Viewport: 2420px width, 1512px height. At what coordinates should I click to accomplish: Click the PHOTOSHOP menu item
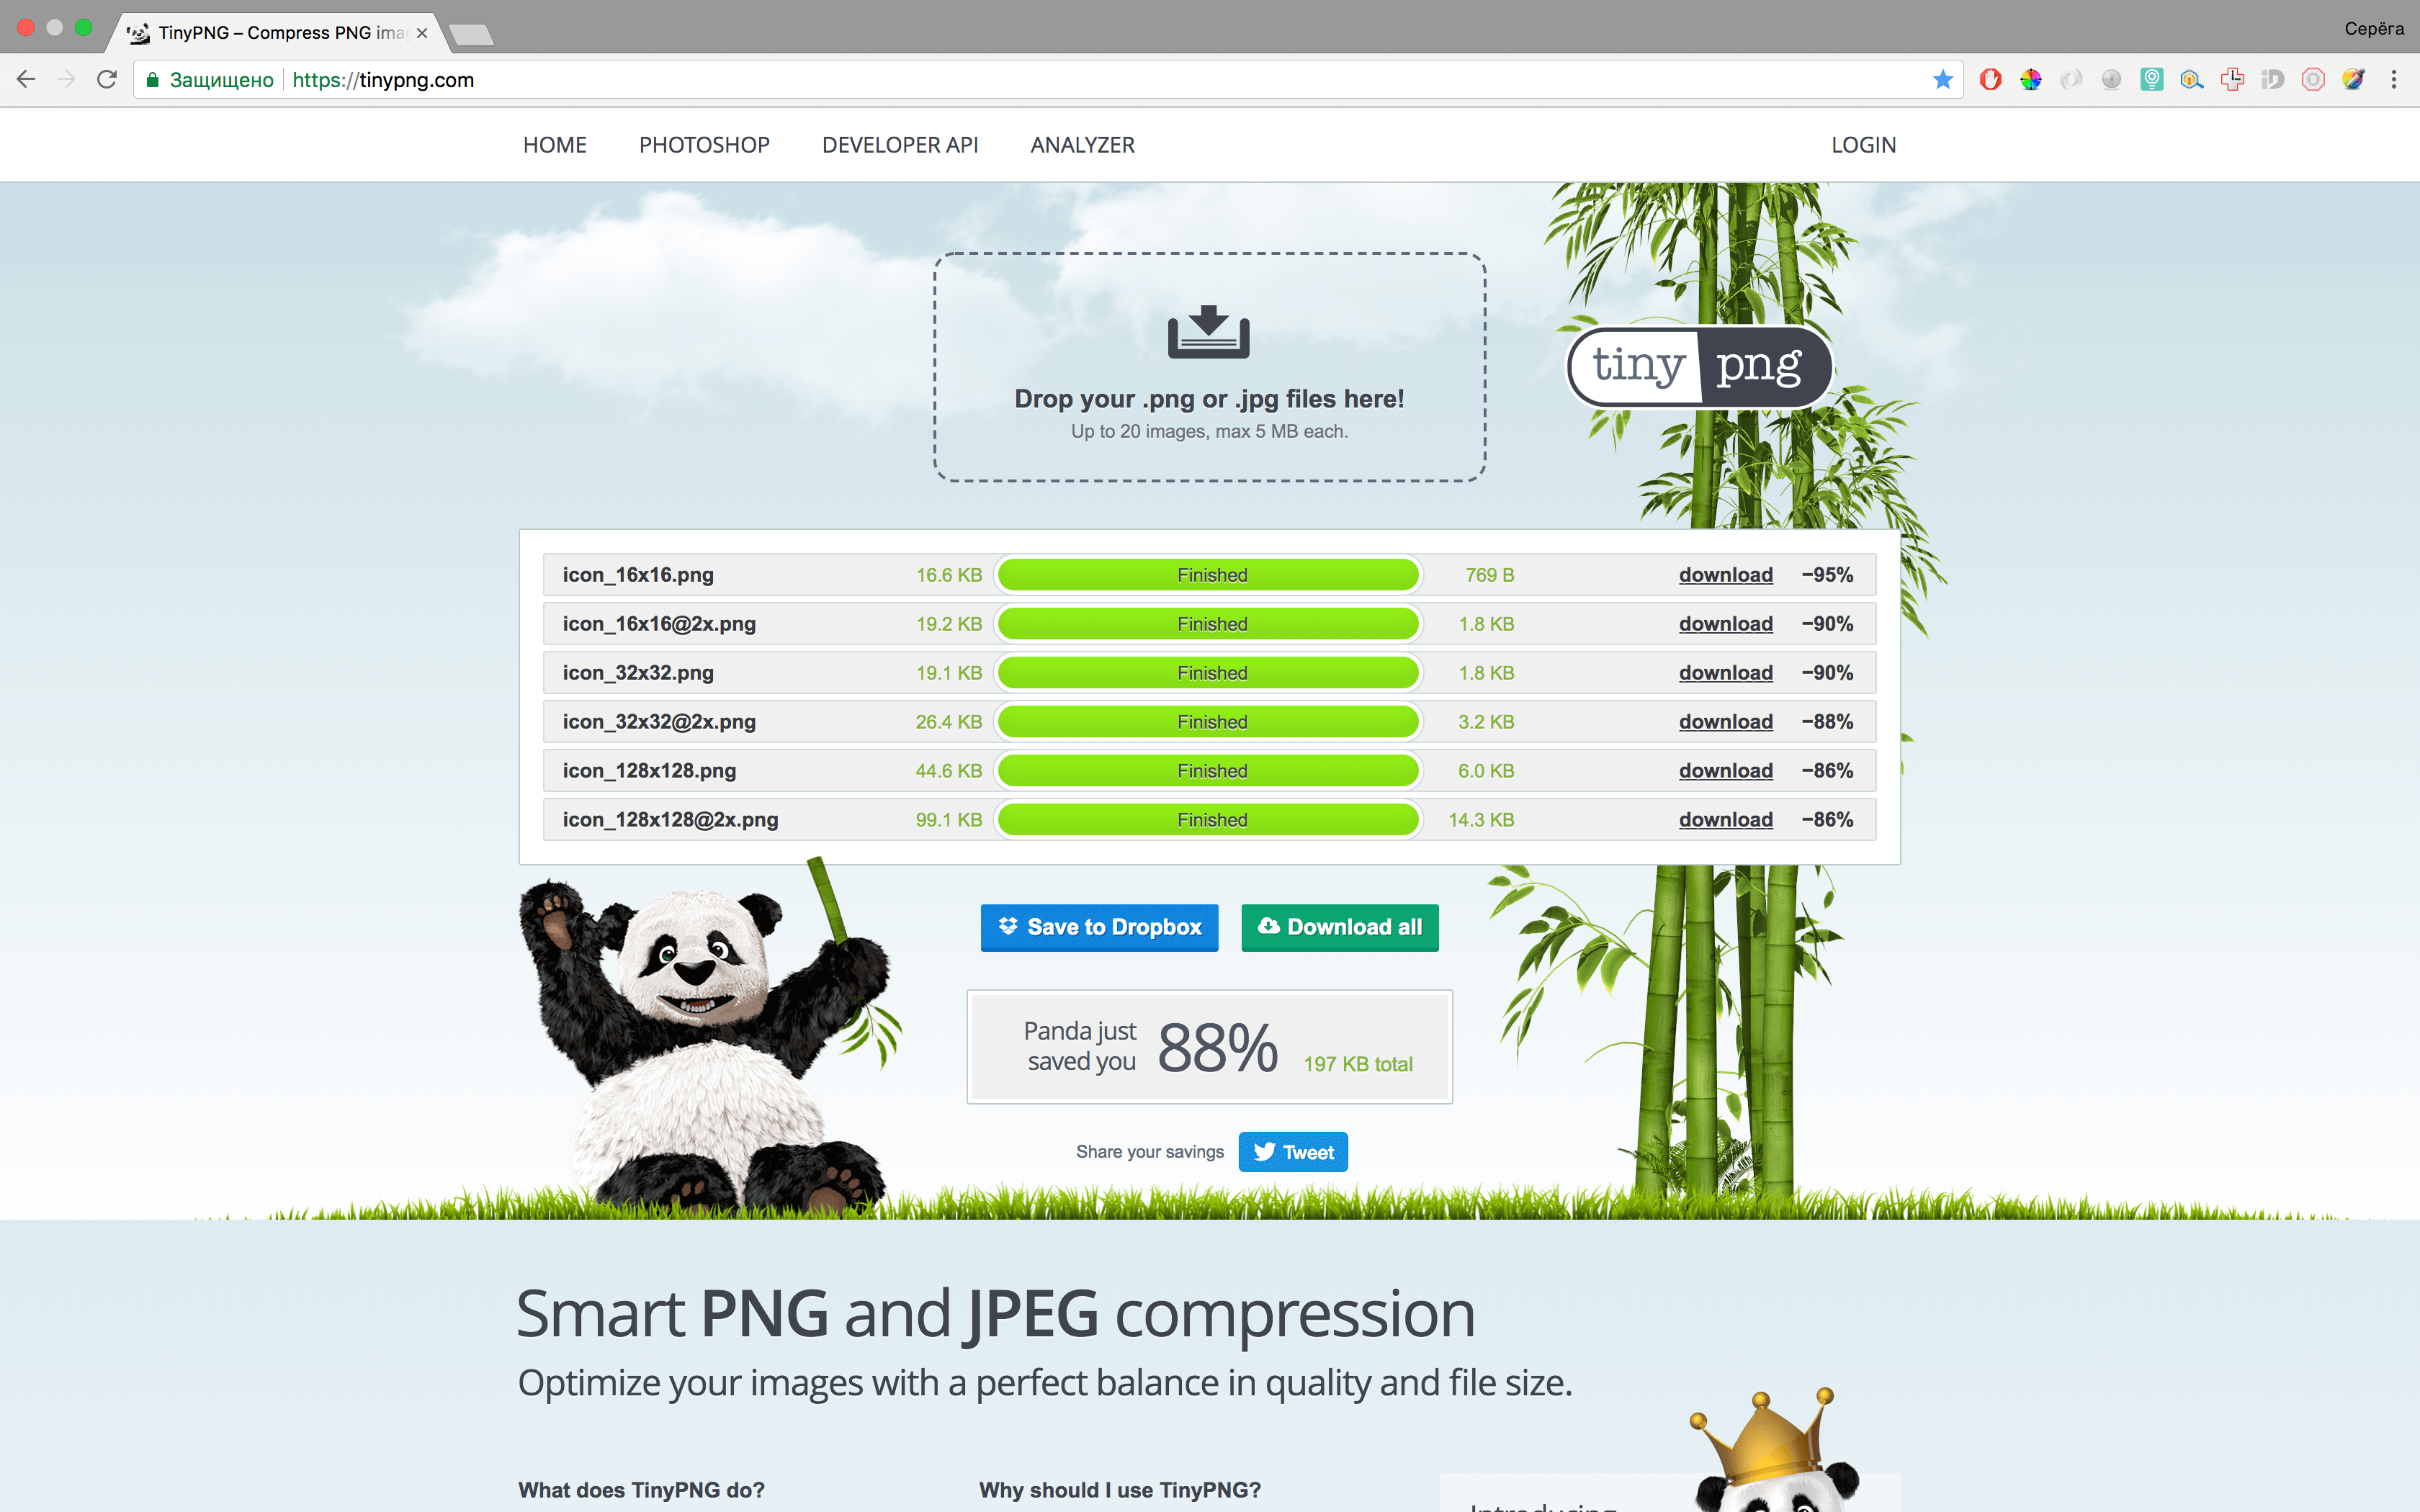tap(704, 145)
